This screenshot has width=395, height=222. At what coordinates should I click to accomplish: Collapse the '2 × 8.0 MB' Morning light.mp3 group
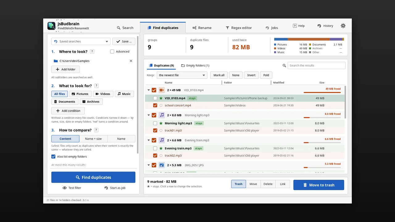pos(148,115)
